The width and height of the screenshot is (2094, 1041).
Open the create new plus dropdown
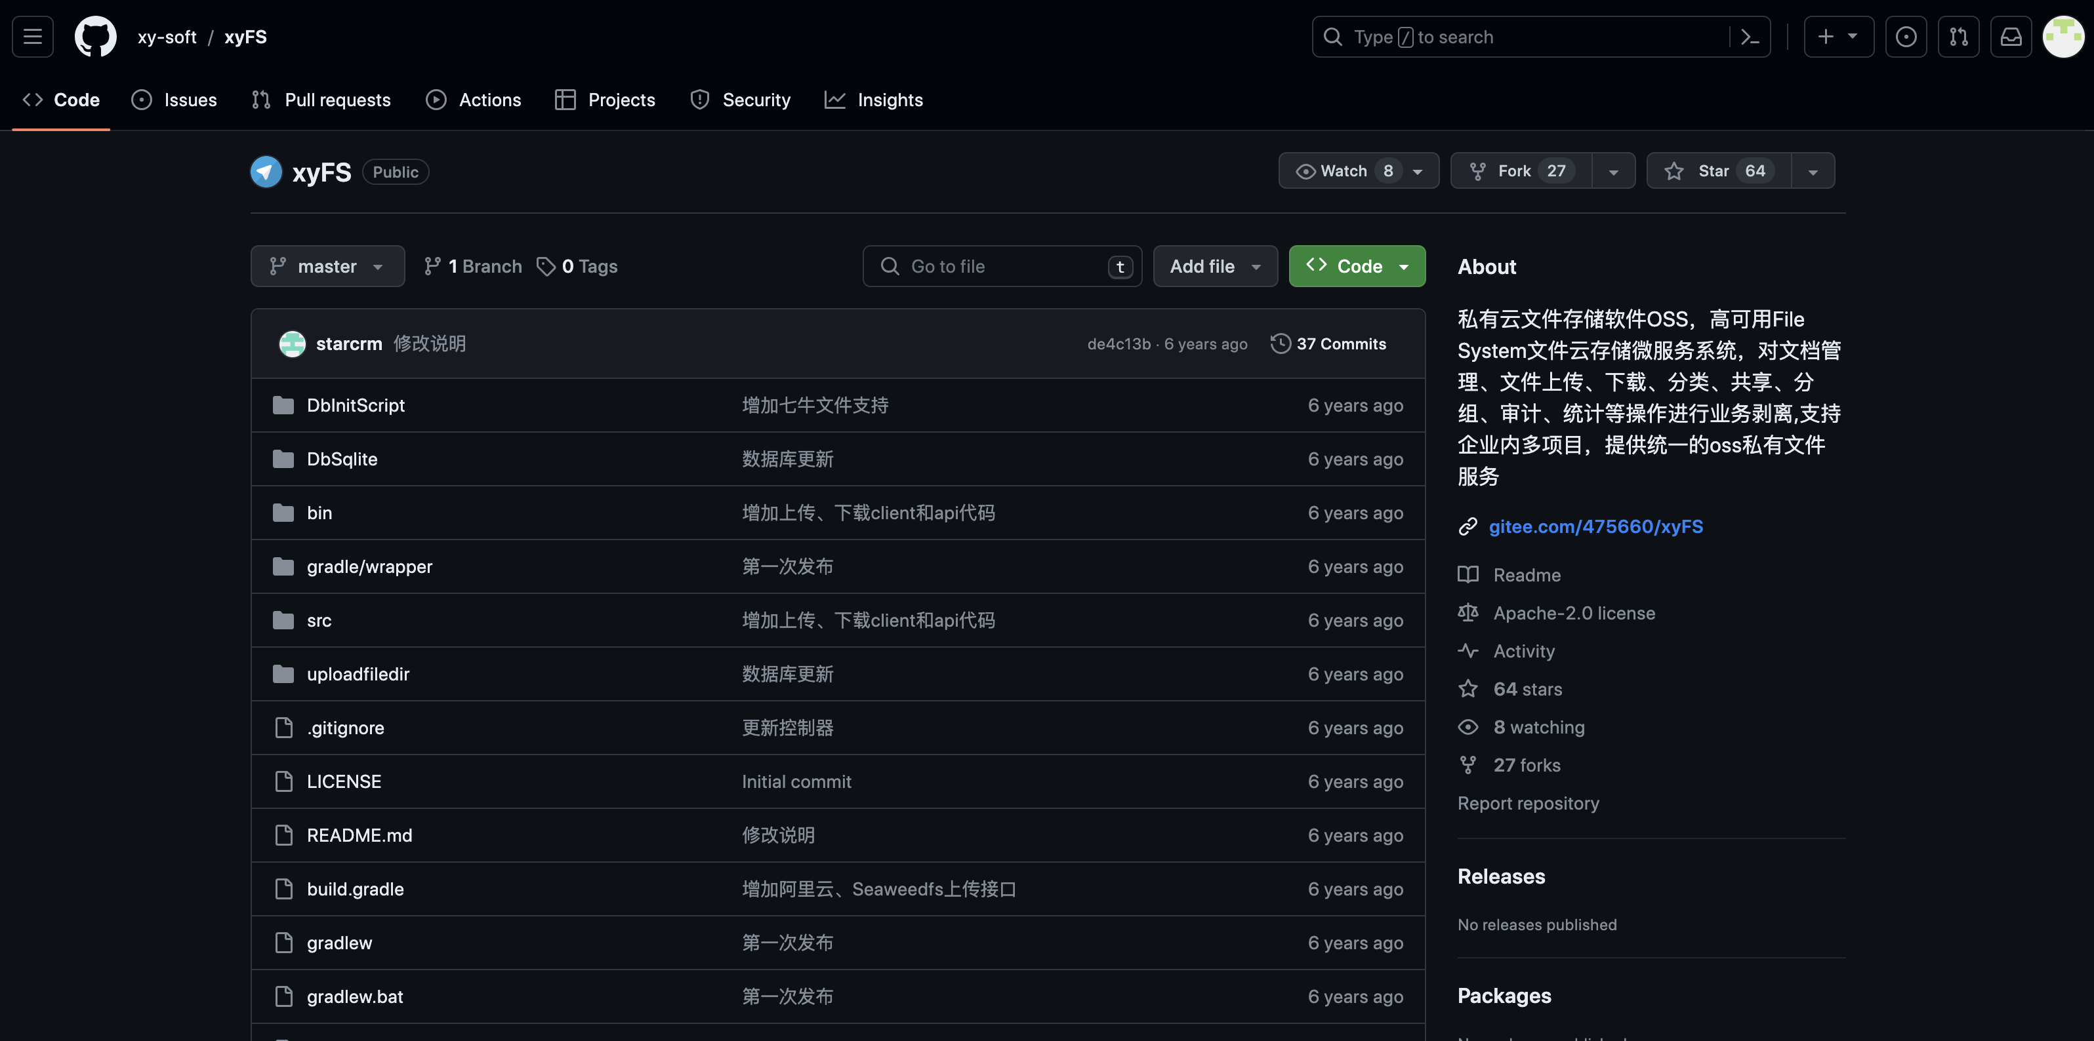1839,37
